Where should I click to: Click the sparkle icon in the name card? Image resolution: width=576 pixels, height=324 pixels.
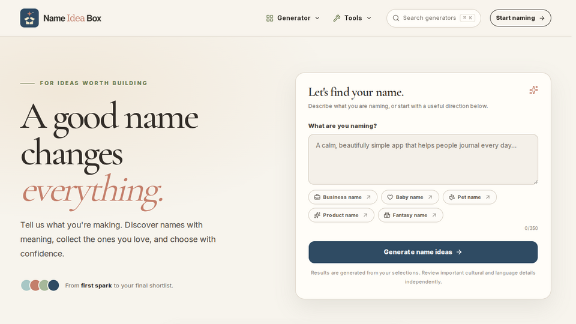click(x=533, y=90)
